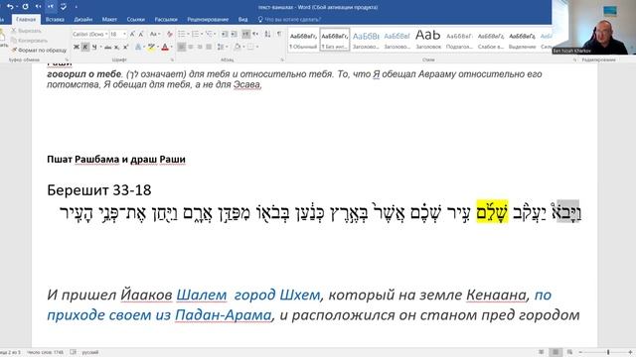Screen dimensions: 636x357
Task: Open the Макет ribbon tab
Action: click(109, 20)
